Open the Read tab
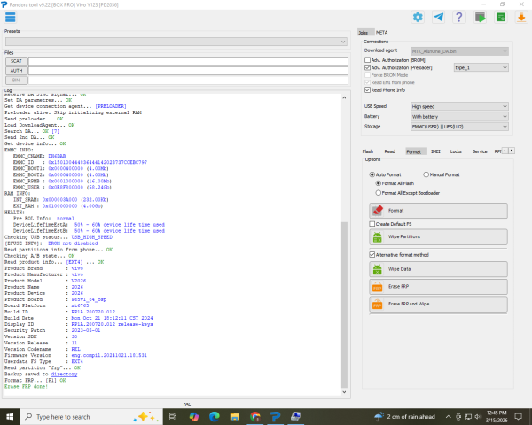 point(390,151)
